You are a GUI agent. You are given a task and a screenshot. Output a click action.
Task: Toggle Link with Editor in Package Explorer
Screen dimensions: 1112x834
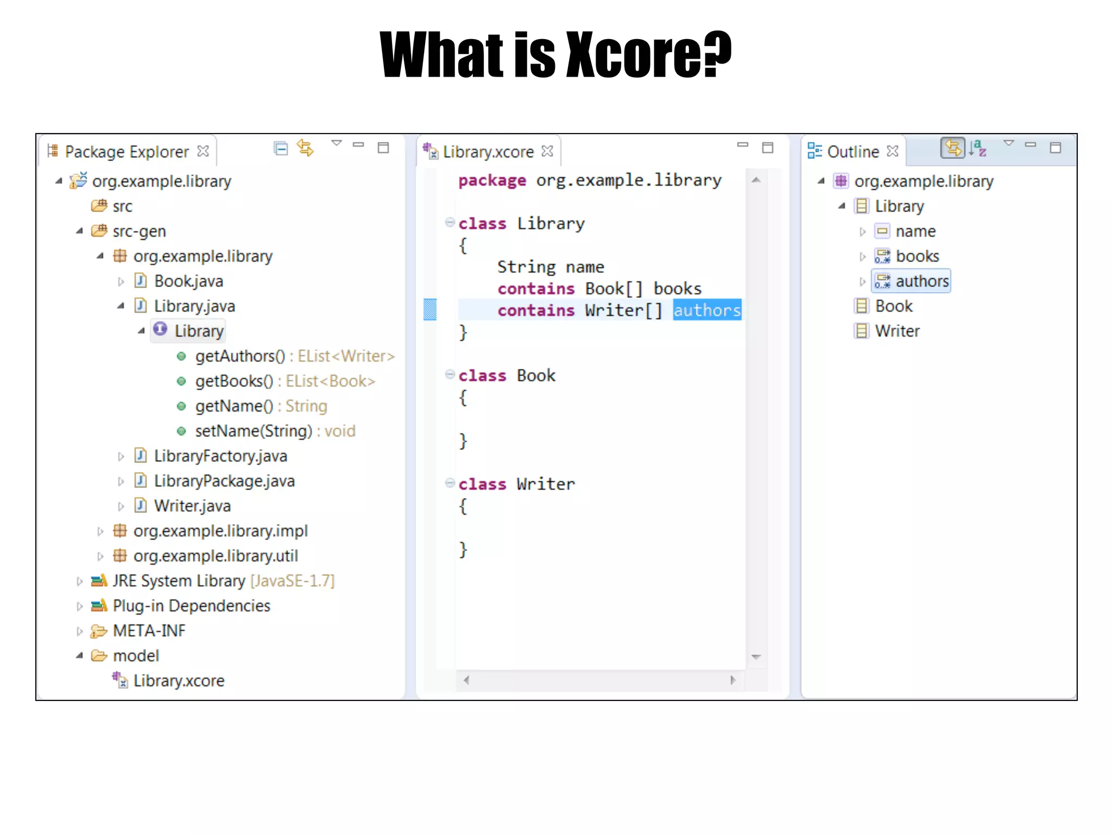pos(306,148)
